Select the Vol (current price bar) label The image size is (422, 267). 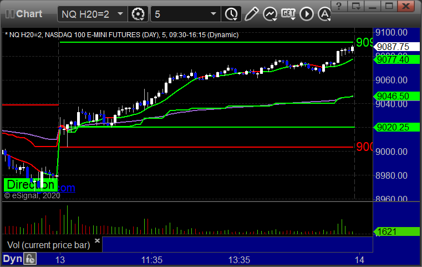(48, 245)
